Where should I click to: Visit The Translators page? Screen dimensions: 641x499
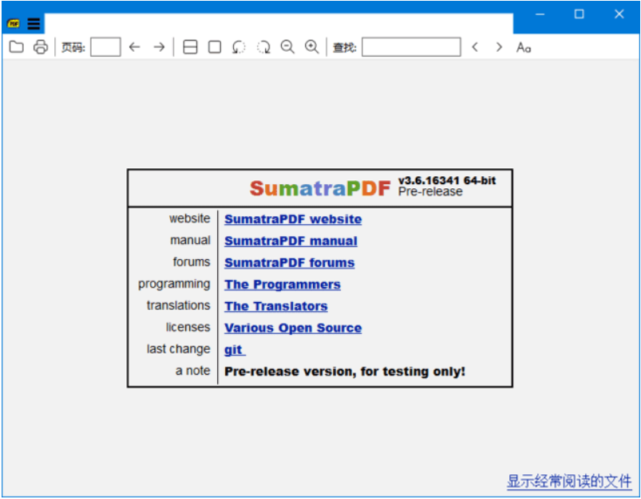click(275, 306)
